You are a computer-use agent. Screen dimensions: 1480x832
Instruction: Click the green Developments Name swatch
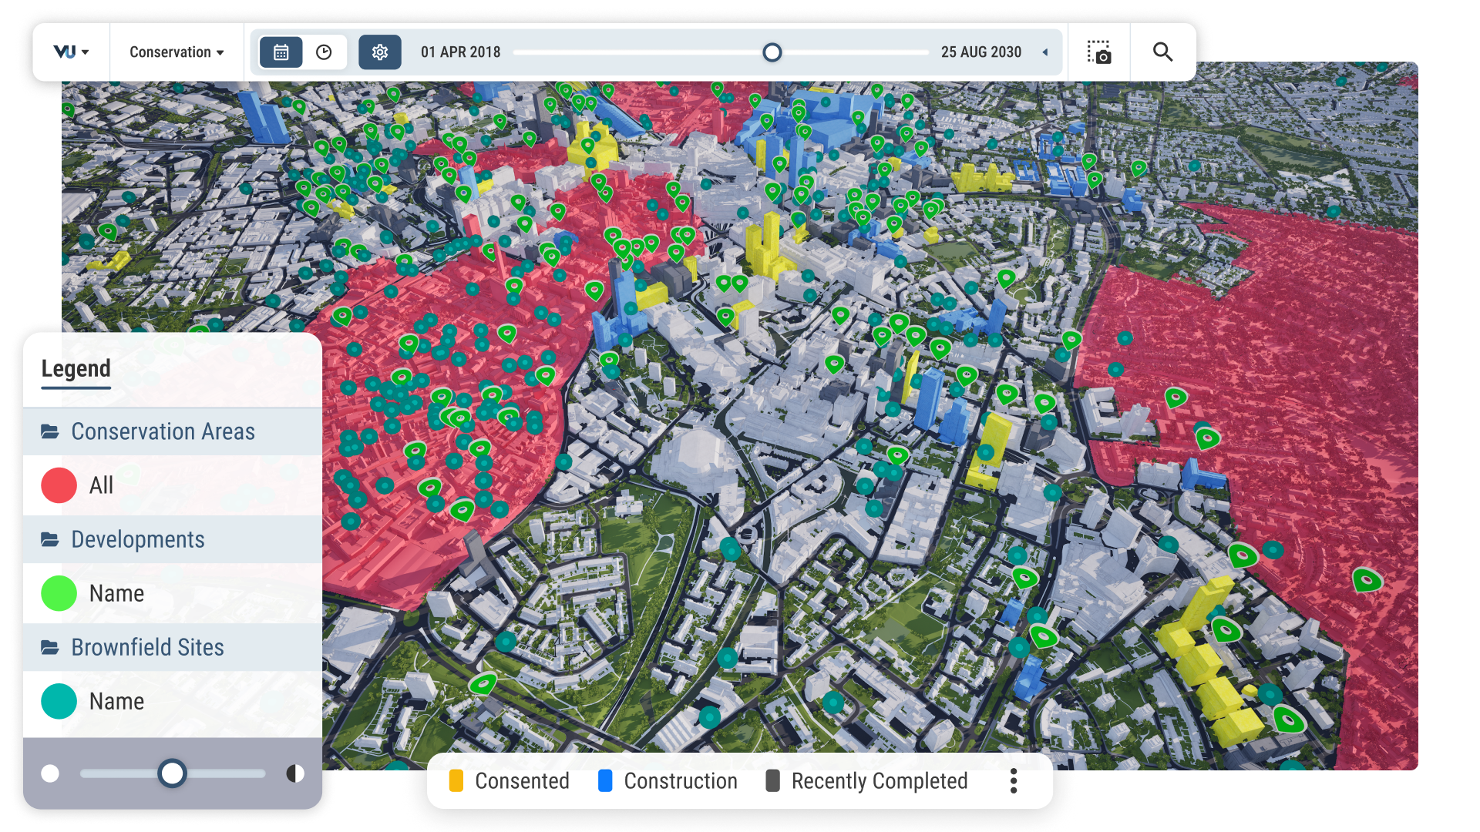[59, 593]
